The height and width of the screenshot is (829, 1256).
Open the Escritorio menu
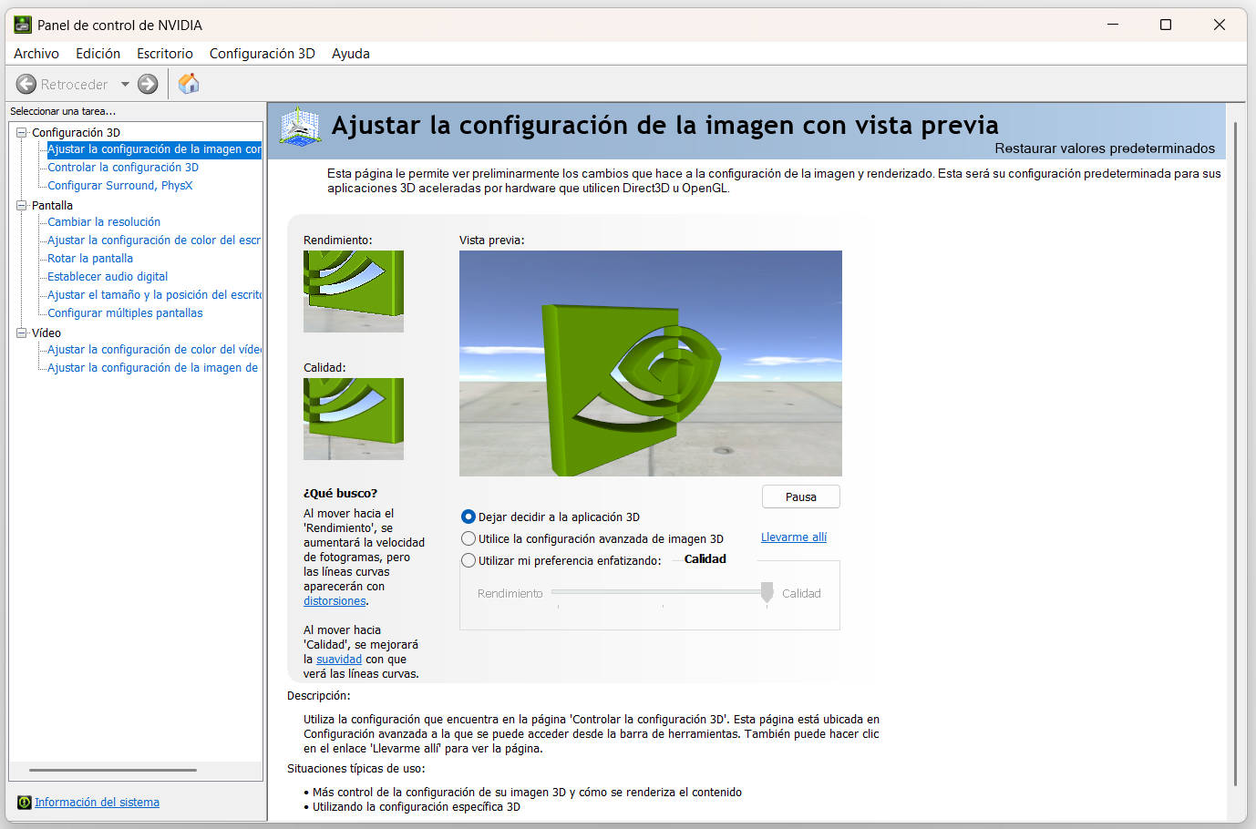coord(165,54)
